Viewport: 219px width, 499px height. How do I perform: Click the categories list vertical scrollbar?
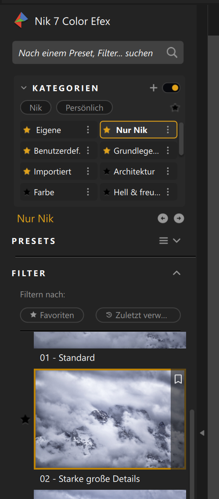(x=181, y=139)
